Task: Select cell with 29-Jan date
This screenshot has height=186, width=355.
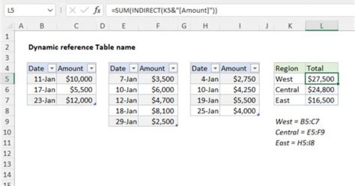Action: [124, 122]
